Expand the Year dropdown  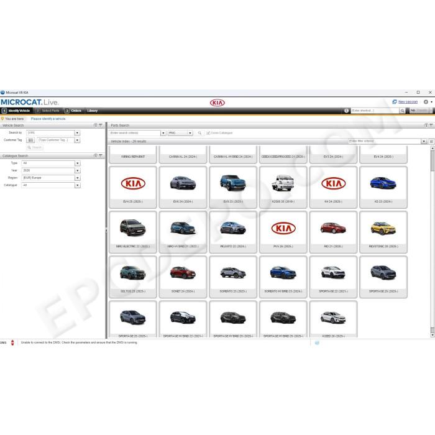click(78, 170)
